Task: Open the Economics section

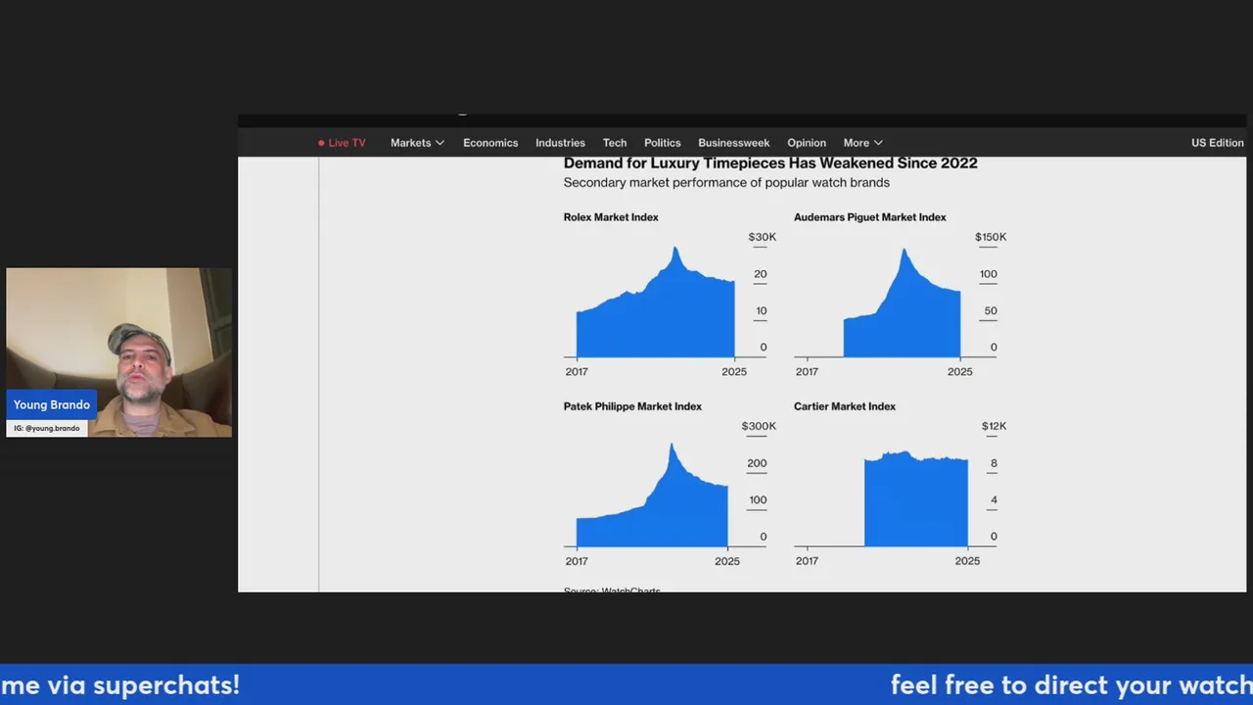Action: pos(490,143)
